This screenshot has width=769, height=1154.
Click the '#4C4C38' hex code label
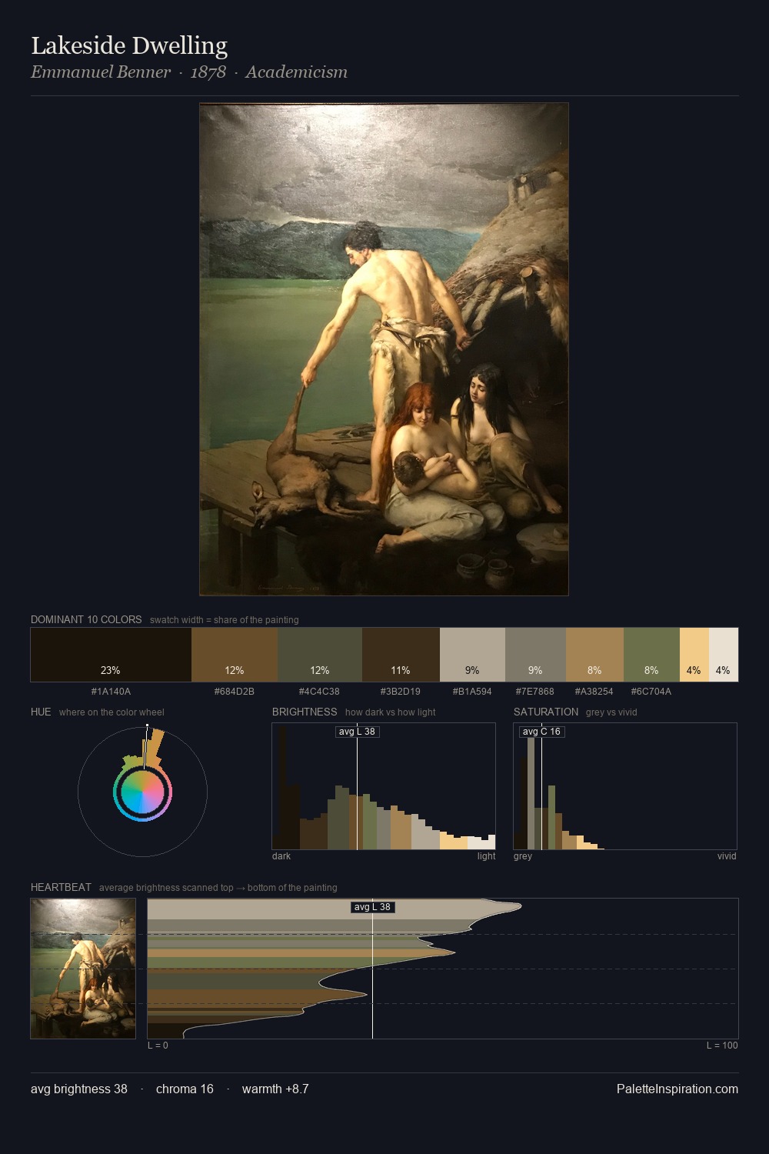[x=319, y=692]
